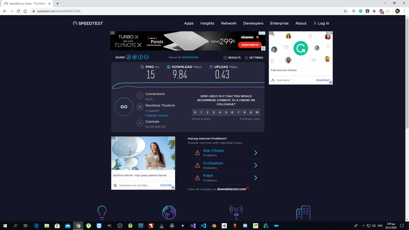Reload the page

pos(18,11)
